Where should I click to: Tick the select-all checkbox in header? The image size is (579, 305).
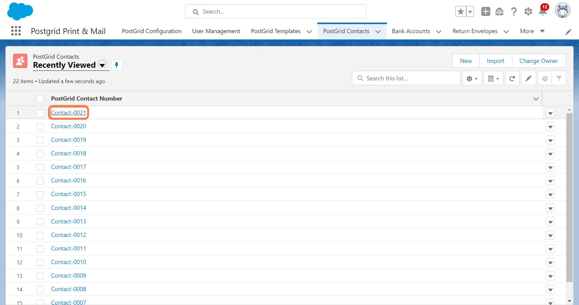40,99
